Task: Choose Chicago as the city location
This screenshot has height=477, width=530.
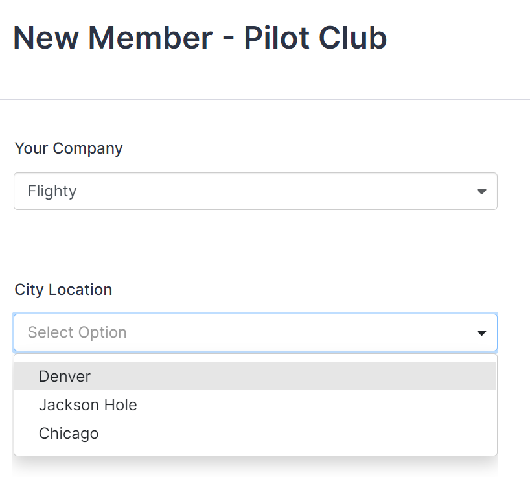Action: pos(68,433)
